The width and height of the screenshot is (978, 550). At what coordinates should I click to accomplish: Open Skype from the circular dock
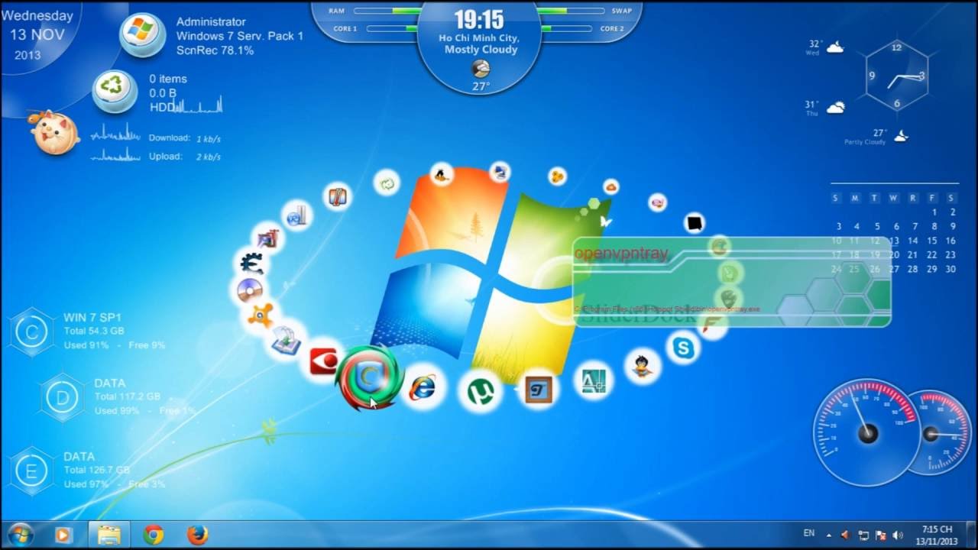coord(682,349)
